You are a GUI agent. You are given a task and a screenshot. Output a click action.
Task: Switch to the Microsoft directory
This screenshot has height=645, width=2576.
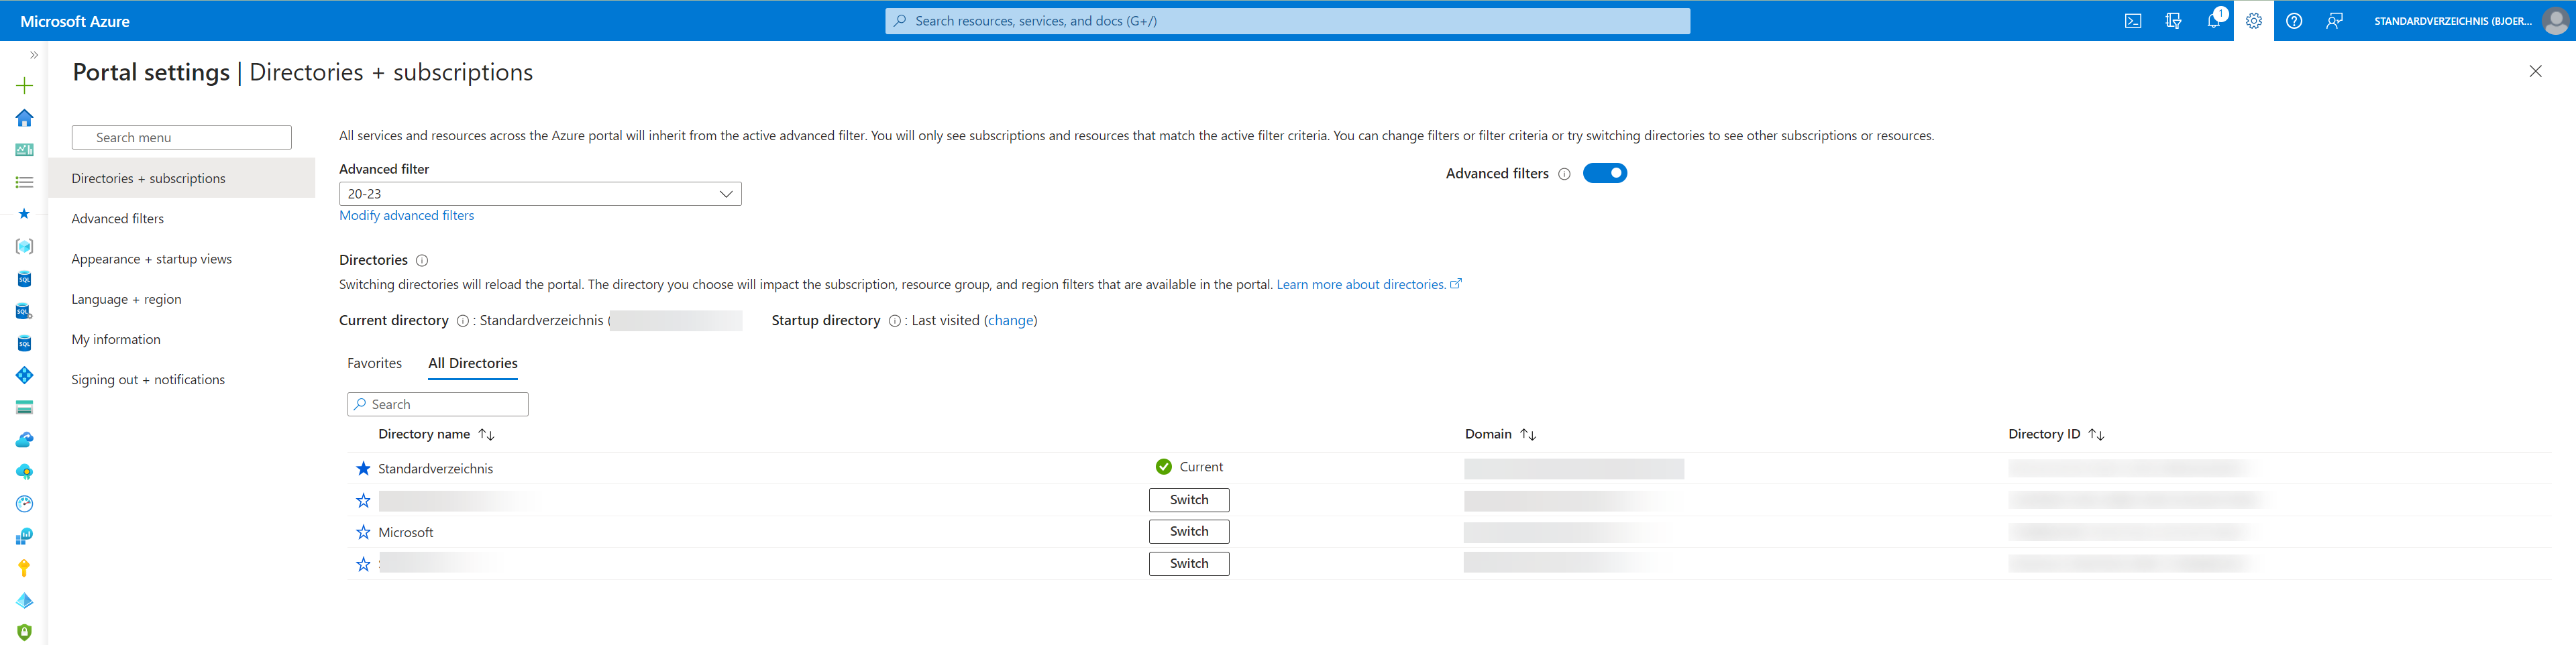[1189, 531]
